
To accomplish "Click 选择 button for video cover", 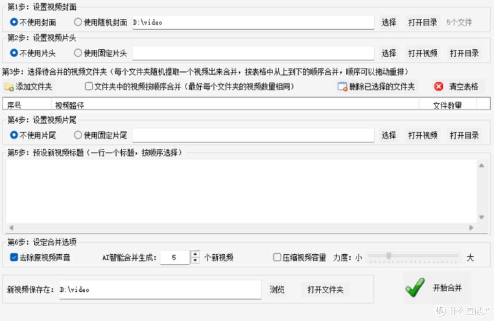I will [x=389, y=22].
